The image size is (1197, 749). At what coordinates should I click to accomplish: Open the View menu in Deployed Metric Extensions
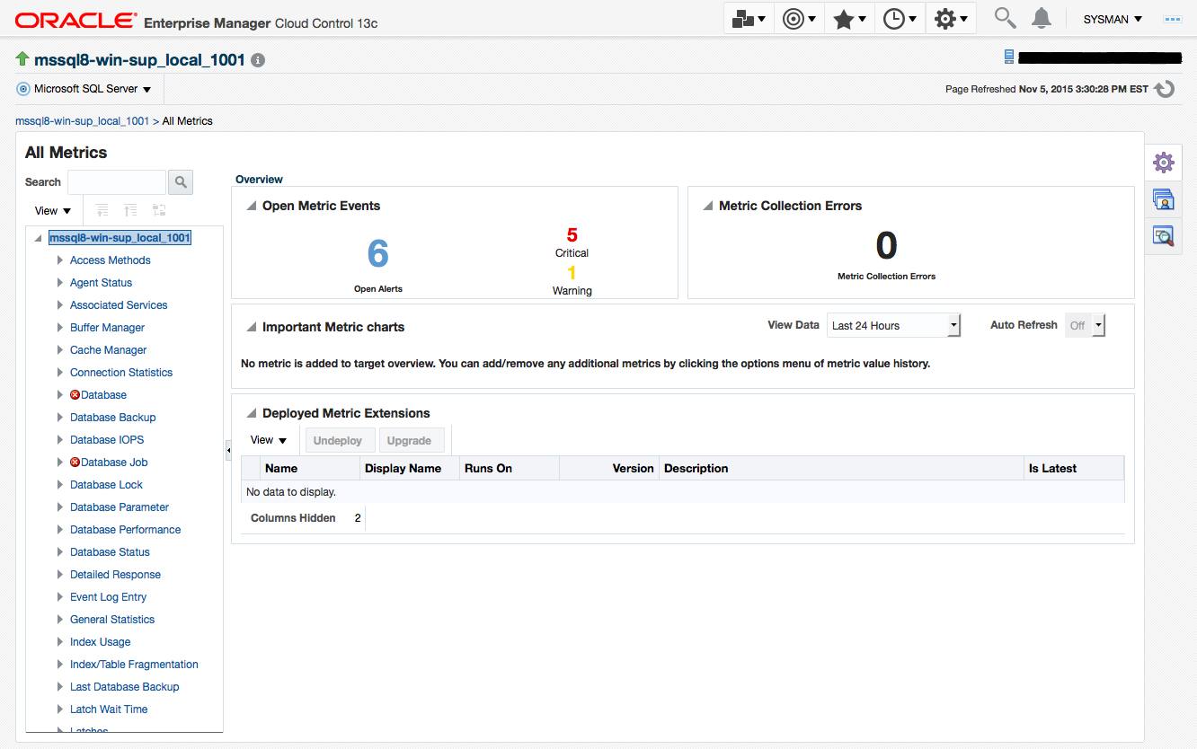(269, 440)
